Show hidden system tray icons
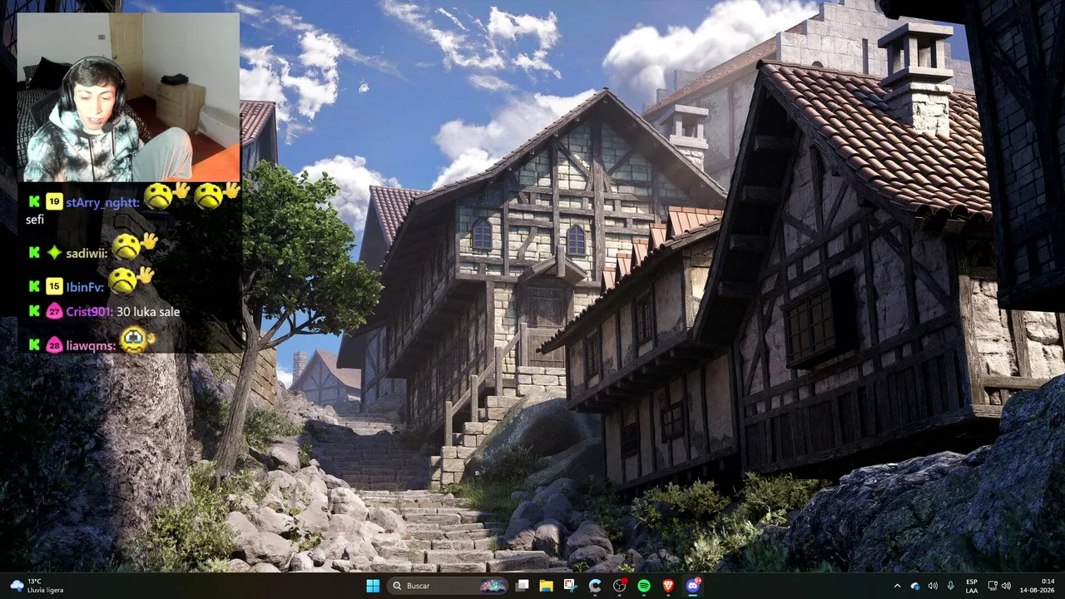 (x=897, y=586)
